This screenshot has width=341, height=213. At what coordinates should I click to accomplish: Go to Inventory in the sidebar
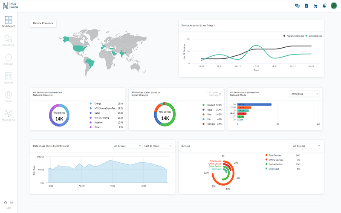[x=9, y=40]
